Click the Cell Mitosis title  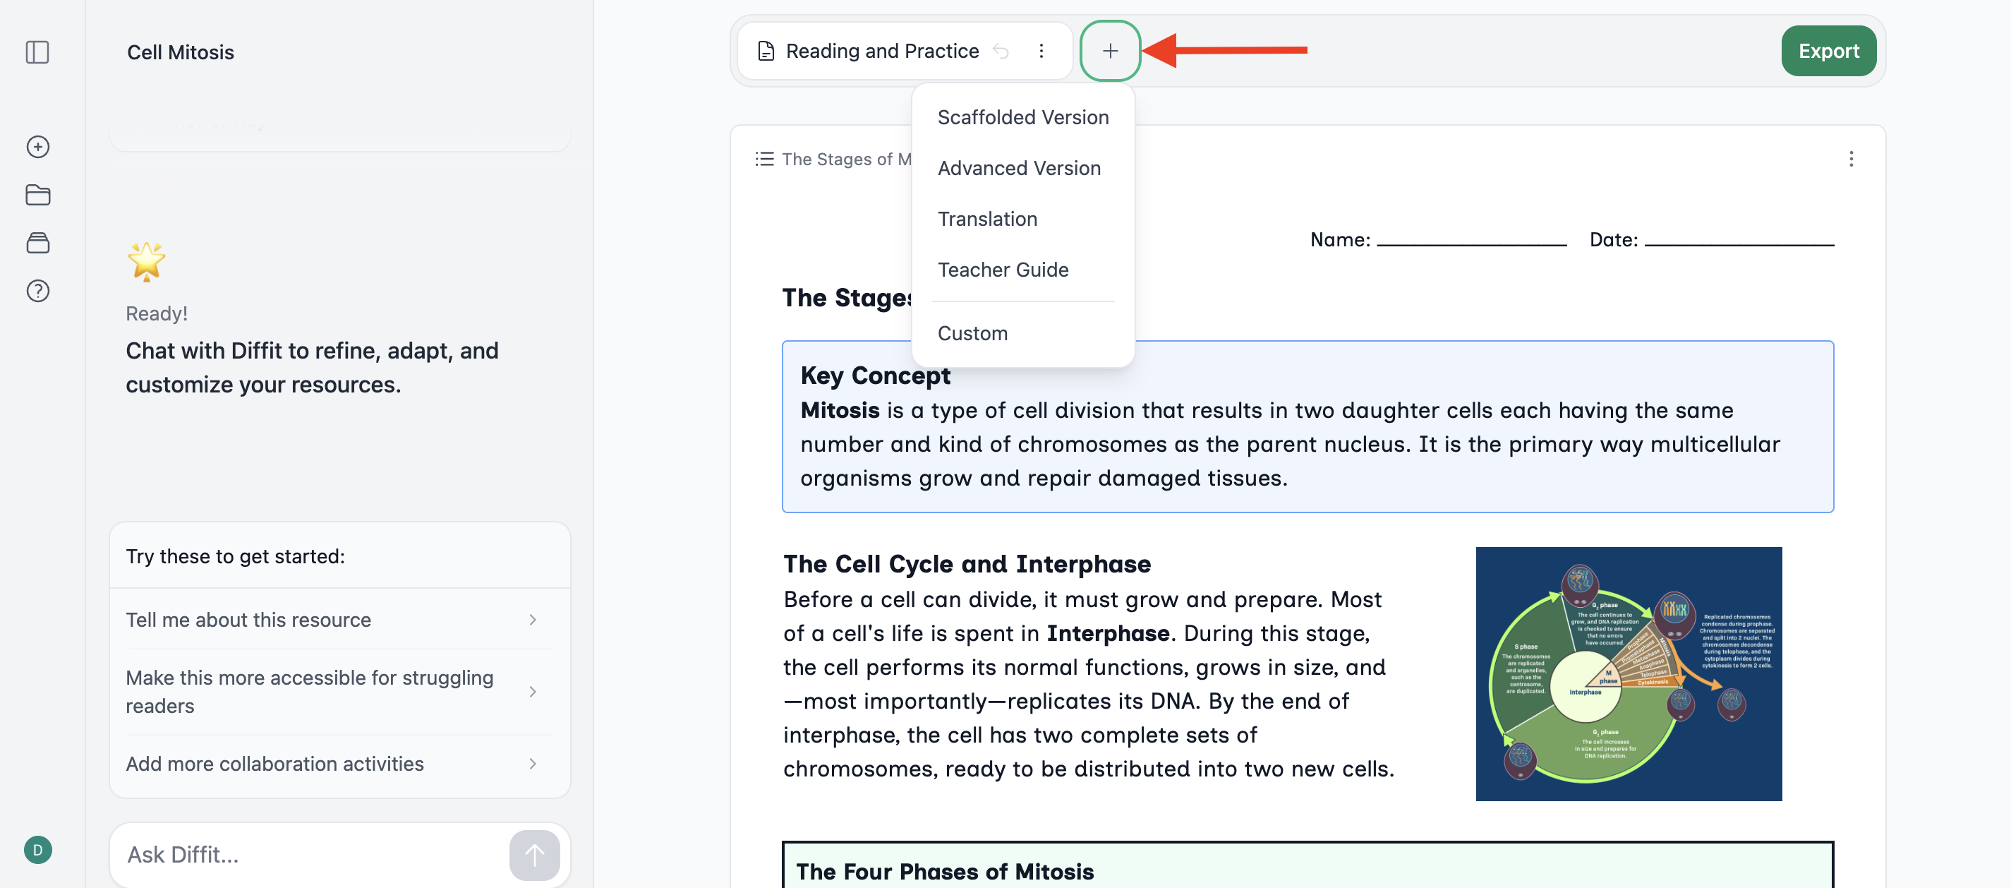point(181,52)
